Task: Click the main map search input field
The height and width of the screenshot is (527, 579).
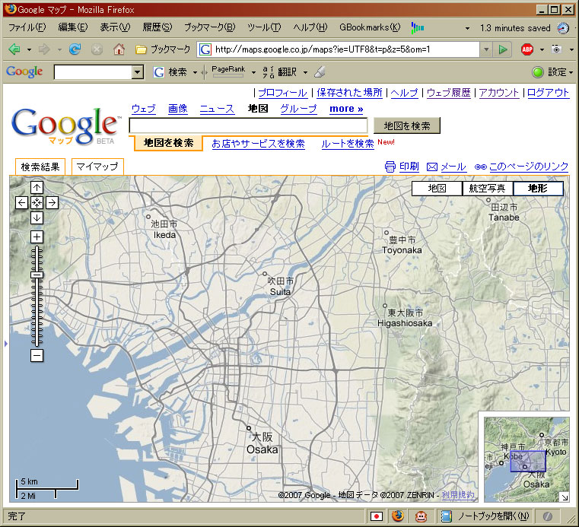Action: point(248,125)
